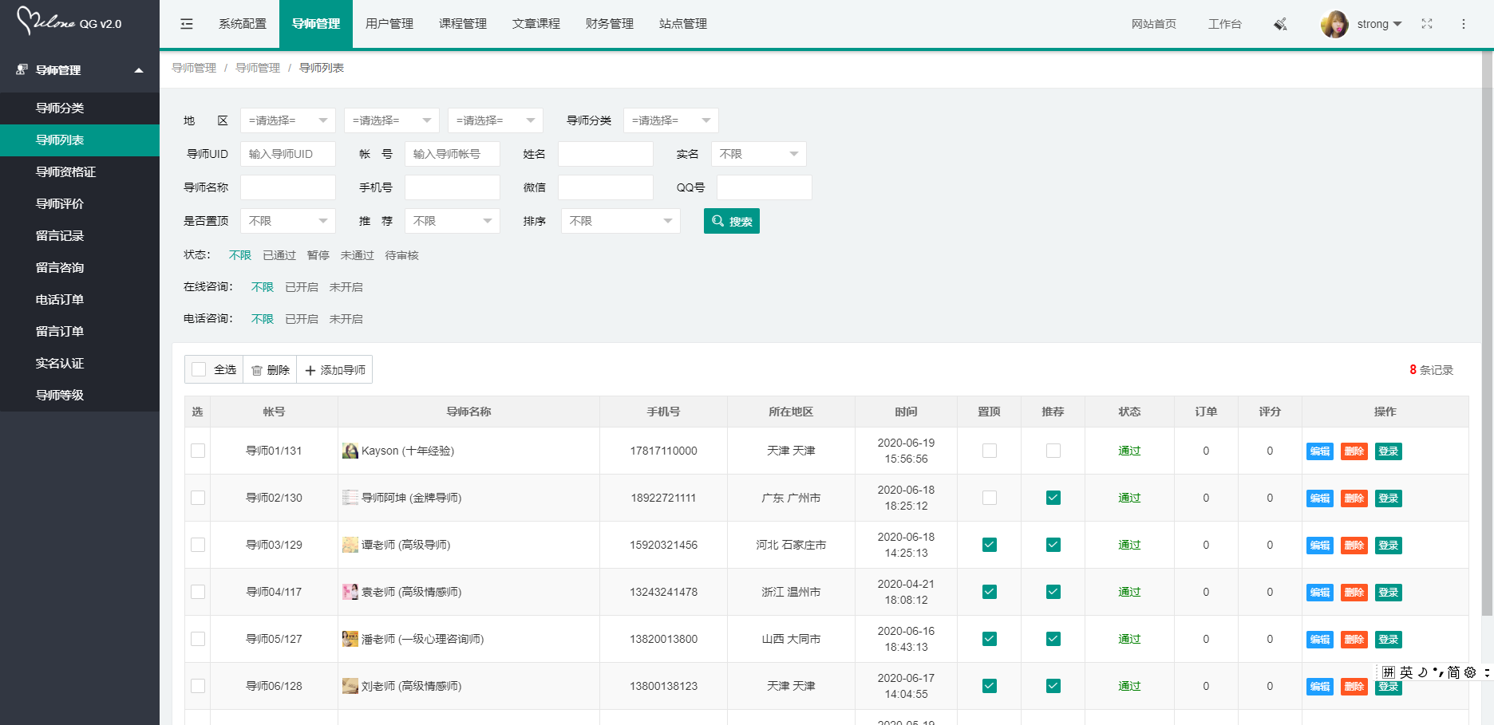Click 潘老师 mentor avatar thumbnail

[x=350, y=639]
